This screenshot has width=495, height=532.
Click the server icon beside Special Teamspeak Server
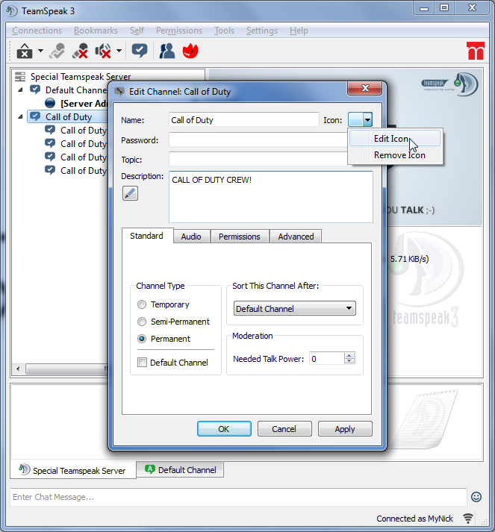tap(20, 77)
